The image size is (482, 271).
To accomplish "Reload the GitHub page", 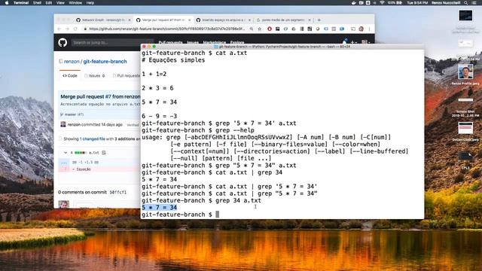I will click(75, 29).
